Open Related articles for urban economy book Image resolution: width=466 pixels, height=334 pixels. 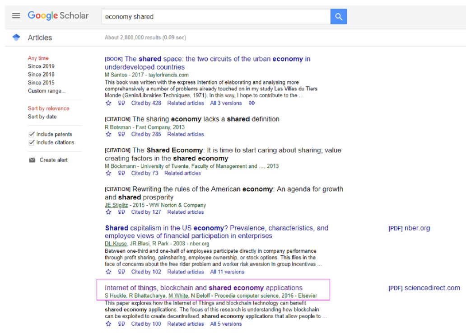pyautogui.click(x=186, y=103)
